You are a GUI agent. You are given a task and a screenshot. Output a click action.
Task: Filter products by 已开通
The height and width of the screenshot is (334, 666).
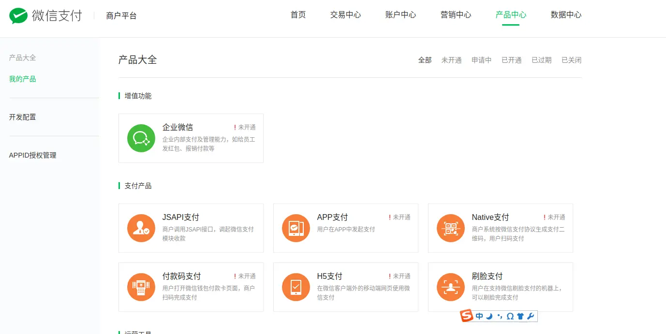pos(511,60)
